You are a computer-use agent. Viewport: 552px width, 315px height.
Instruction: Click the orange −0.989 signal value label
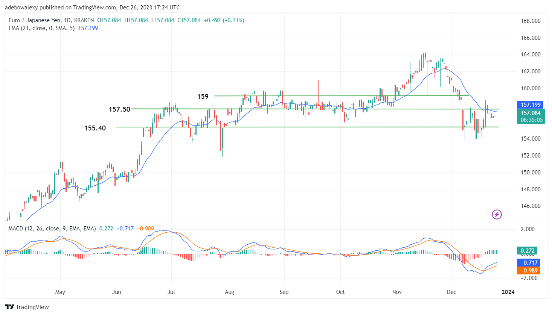coord(528,271)
